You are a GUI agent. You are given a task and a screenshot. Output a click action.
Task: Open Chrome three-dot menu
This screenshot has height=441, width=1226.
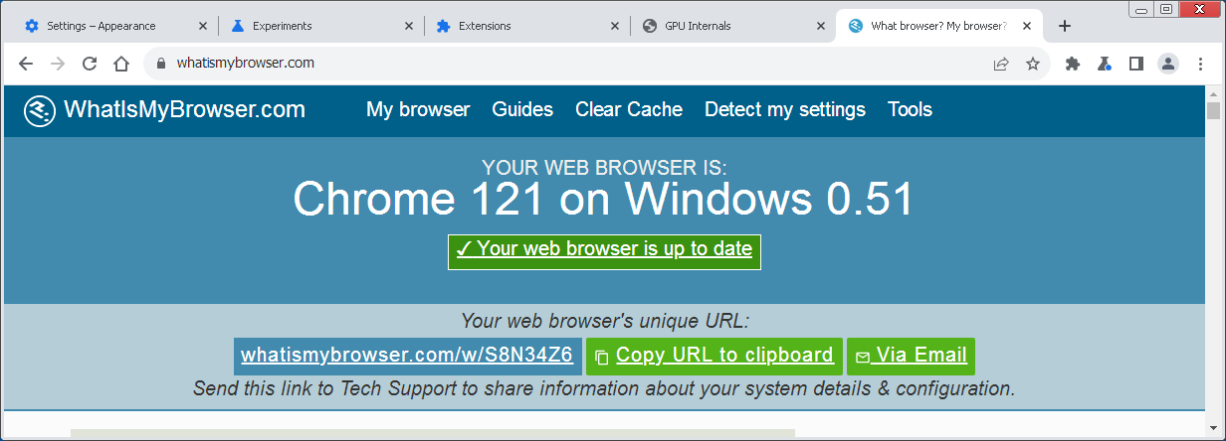tap(1200, 64)
